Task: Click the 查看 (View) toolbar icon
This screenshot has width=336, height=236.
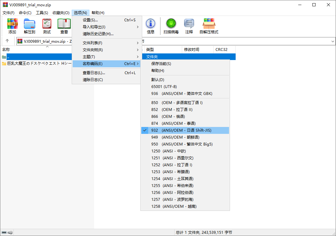Action: pyautogui.click(x=64, y=26)
